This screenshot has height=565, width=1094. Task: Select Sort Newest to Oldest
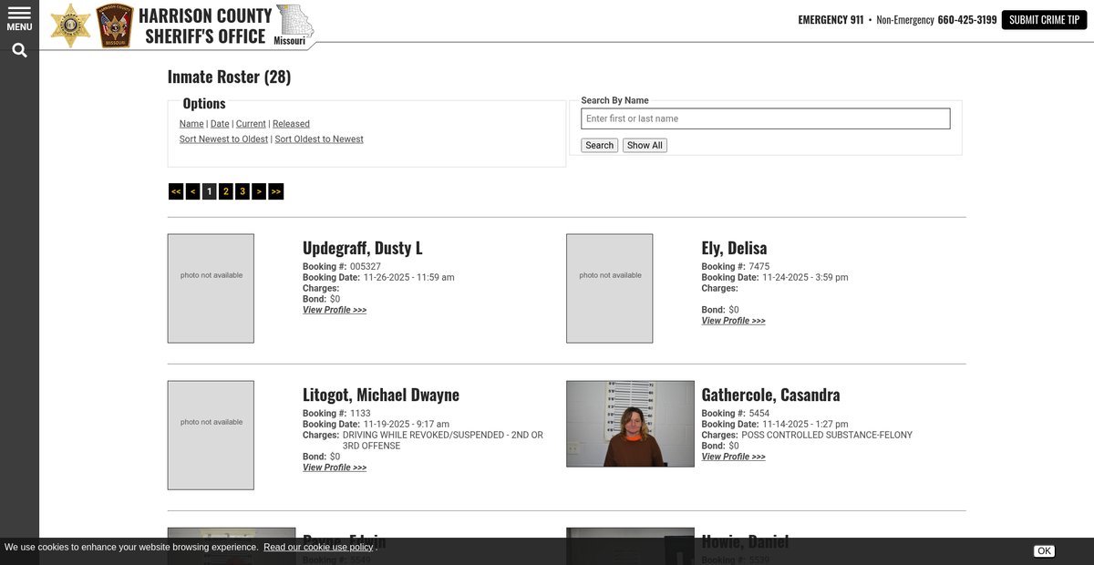[x=223, y=139]
